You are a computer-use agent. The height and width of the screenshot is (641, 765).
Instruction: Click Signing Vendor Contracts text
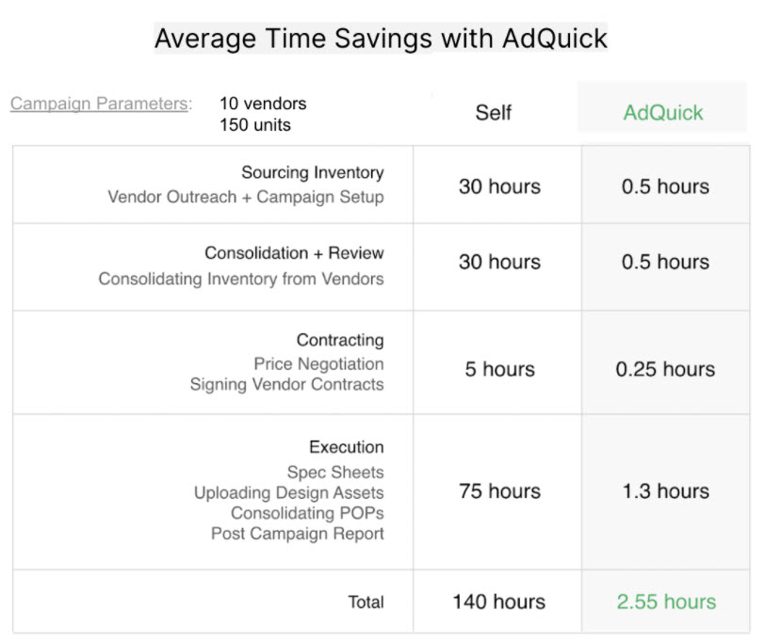(286, 384)
